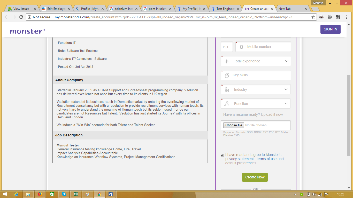This screenshot has width=353, height=198.
Task: Check the battery status in the tray
Action: pos(308,194)
